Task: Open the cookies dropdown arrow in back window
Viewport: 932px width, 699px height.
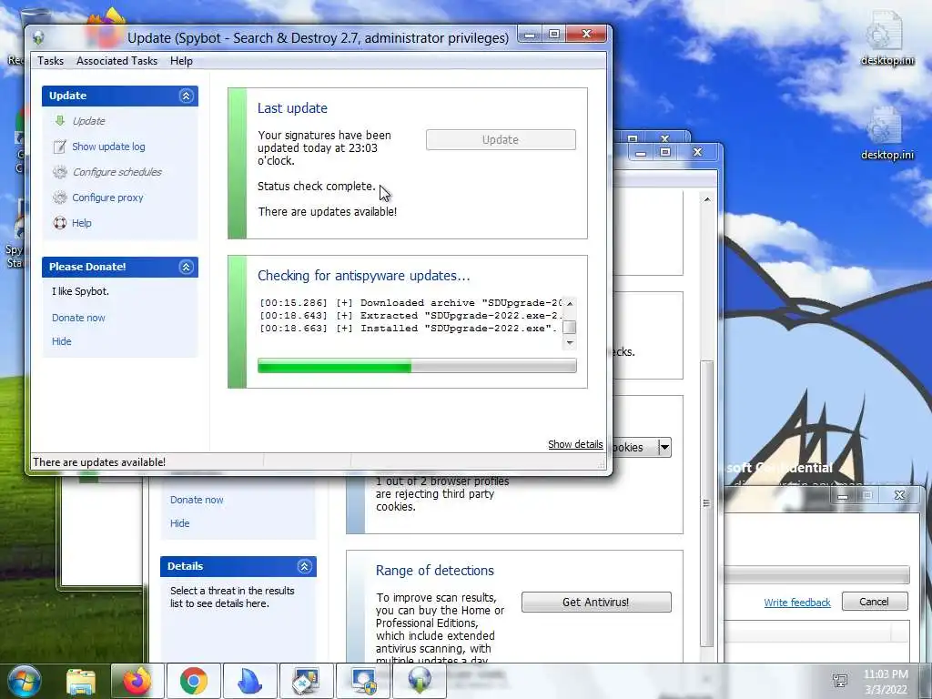Action: 664,447
